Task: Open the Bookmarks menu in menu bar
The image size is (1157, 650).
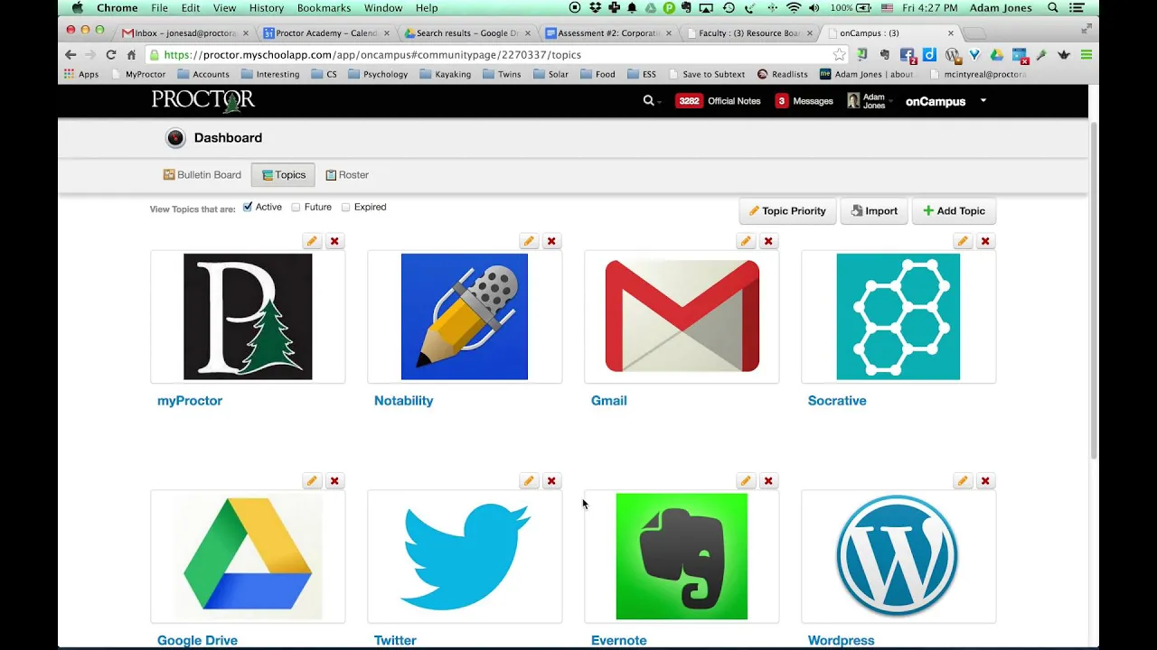Action: pos(324,8)
